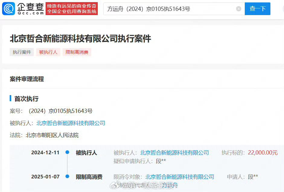Click the 企查查 Qcc.com wordmark

(x=30, y=9)
